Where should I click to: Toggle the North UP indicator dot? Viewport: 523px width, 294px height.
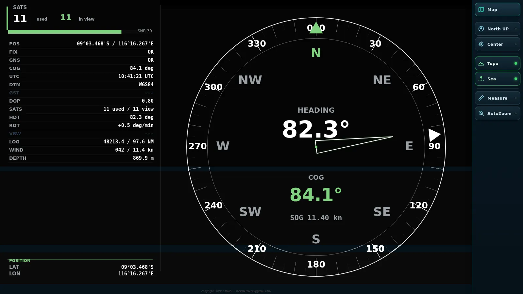pyautogui.click(x=516, y=29)
